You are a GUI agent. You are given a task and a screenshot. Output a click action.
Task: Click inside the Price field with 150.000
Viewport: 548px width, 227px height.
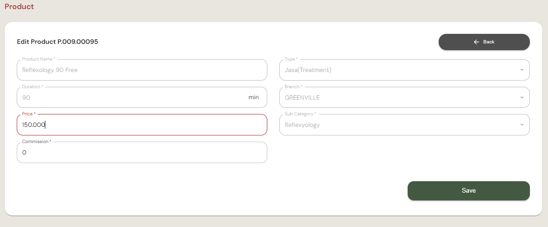click(142, 125)
